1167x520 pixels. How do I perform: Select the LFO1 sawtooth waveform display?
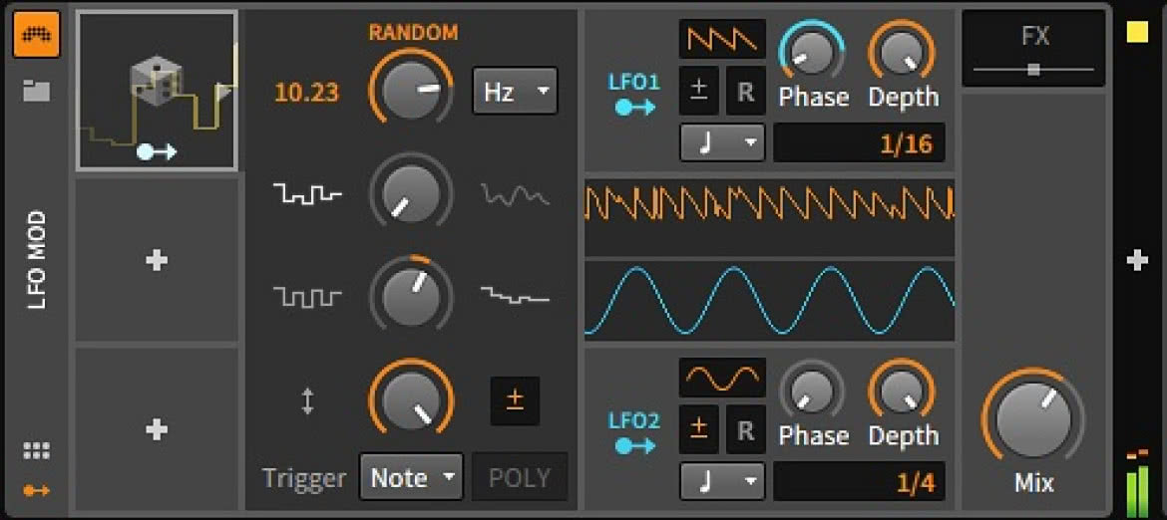click(x=722, y=40)
